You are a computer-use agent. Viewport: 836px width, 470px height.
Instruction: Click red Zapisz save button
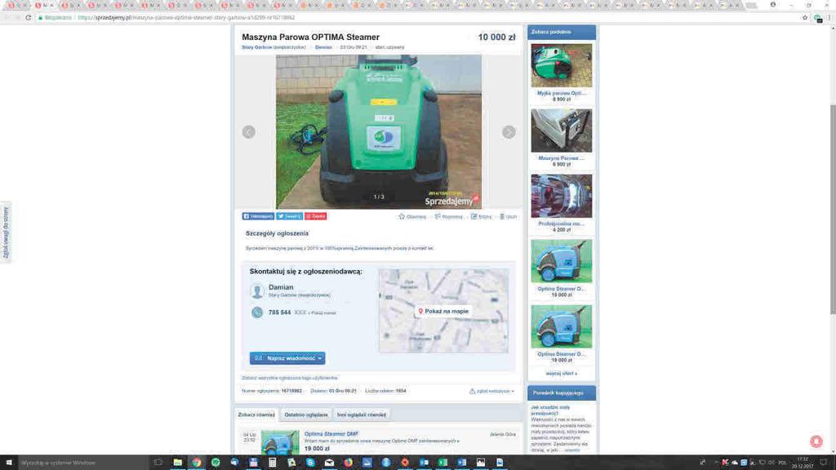click(316, 216)
